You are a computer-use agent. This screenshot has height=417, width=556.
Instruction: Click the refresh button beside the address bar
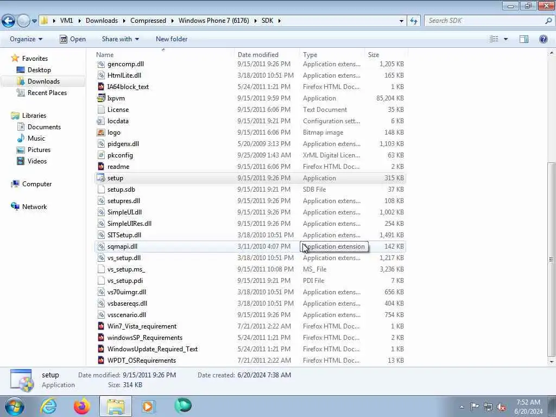click(413, 21)
